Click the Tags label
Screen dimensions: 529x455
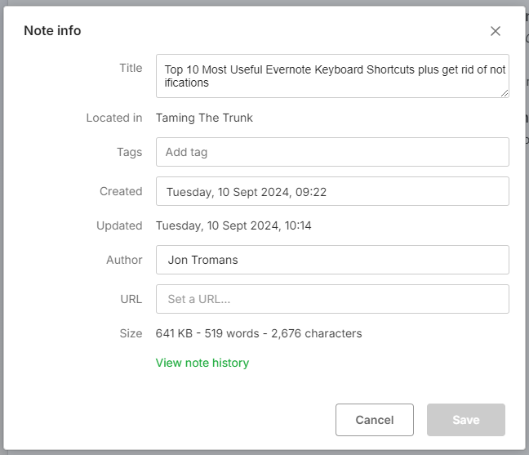click(129, 152)
